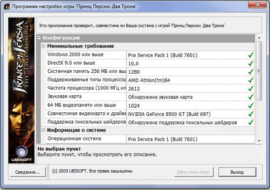Image resolution: width=270 pixels, height=190 pixels.
Task: Select the '64 МБ видеопамяти или выше' row
Action: tap(150, 106)
